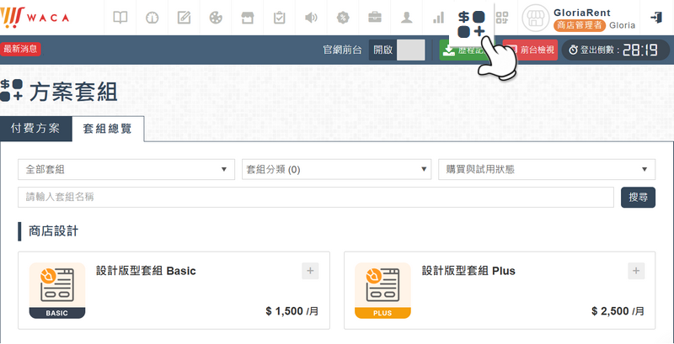This screenshot has width=674, height=344.
Task: Expand the 購買與試用狀態 dropdown
Action: tap(546, 169)
